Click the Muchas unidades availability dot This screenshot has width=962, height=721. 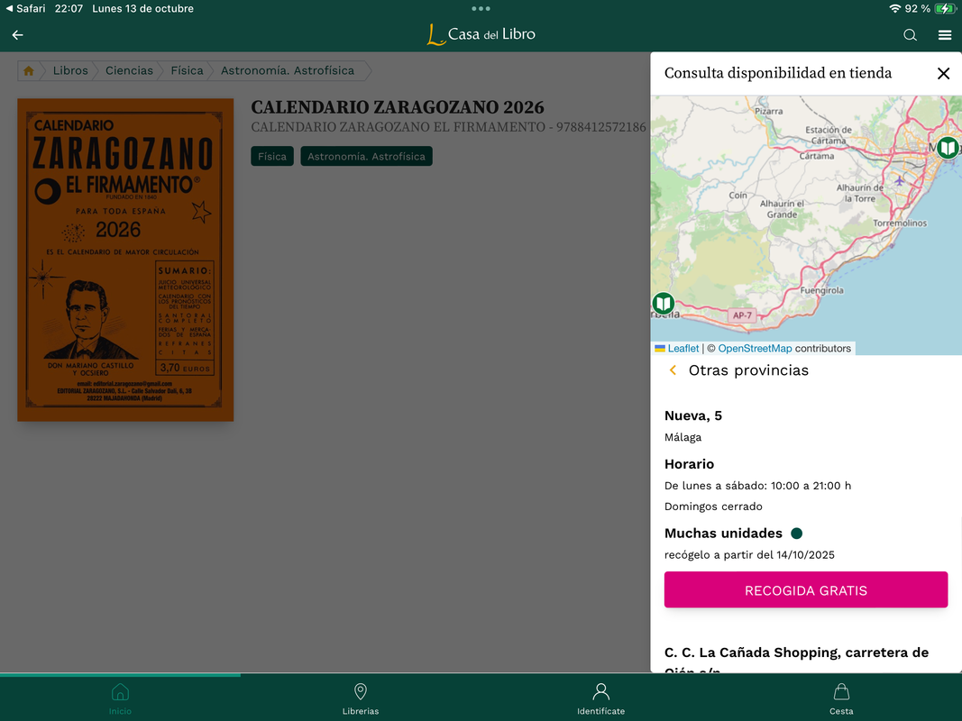point(796,534)
